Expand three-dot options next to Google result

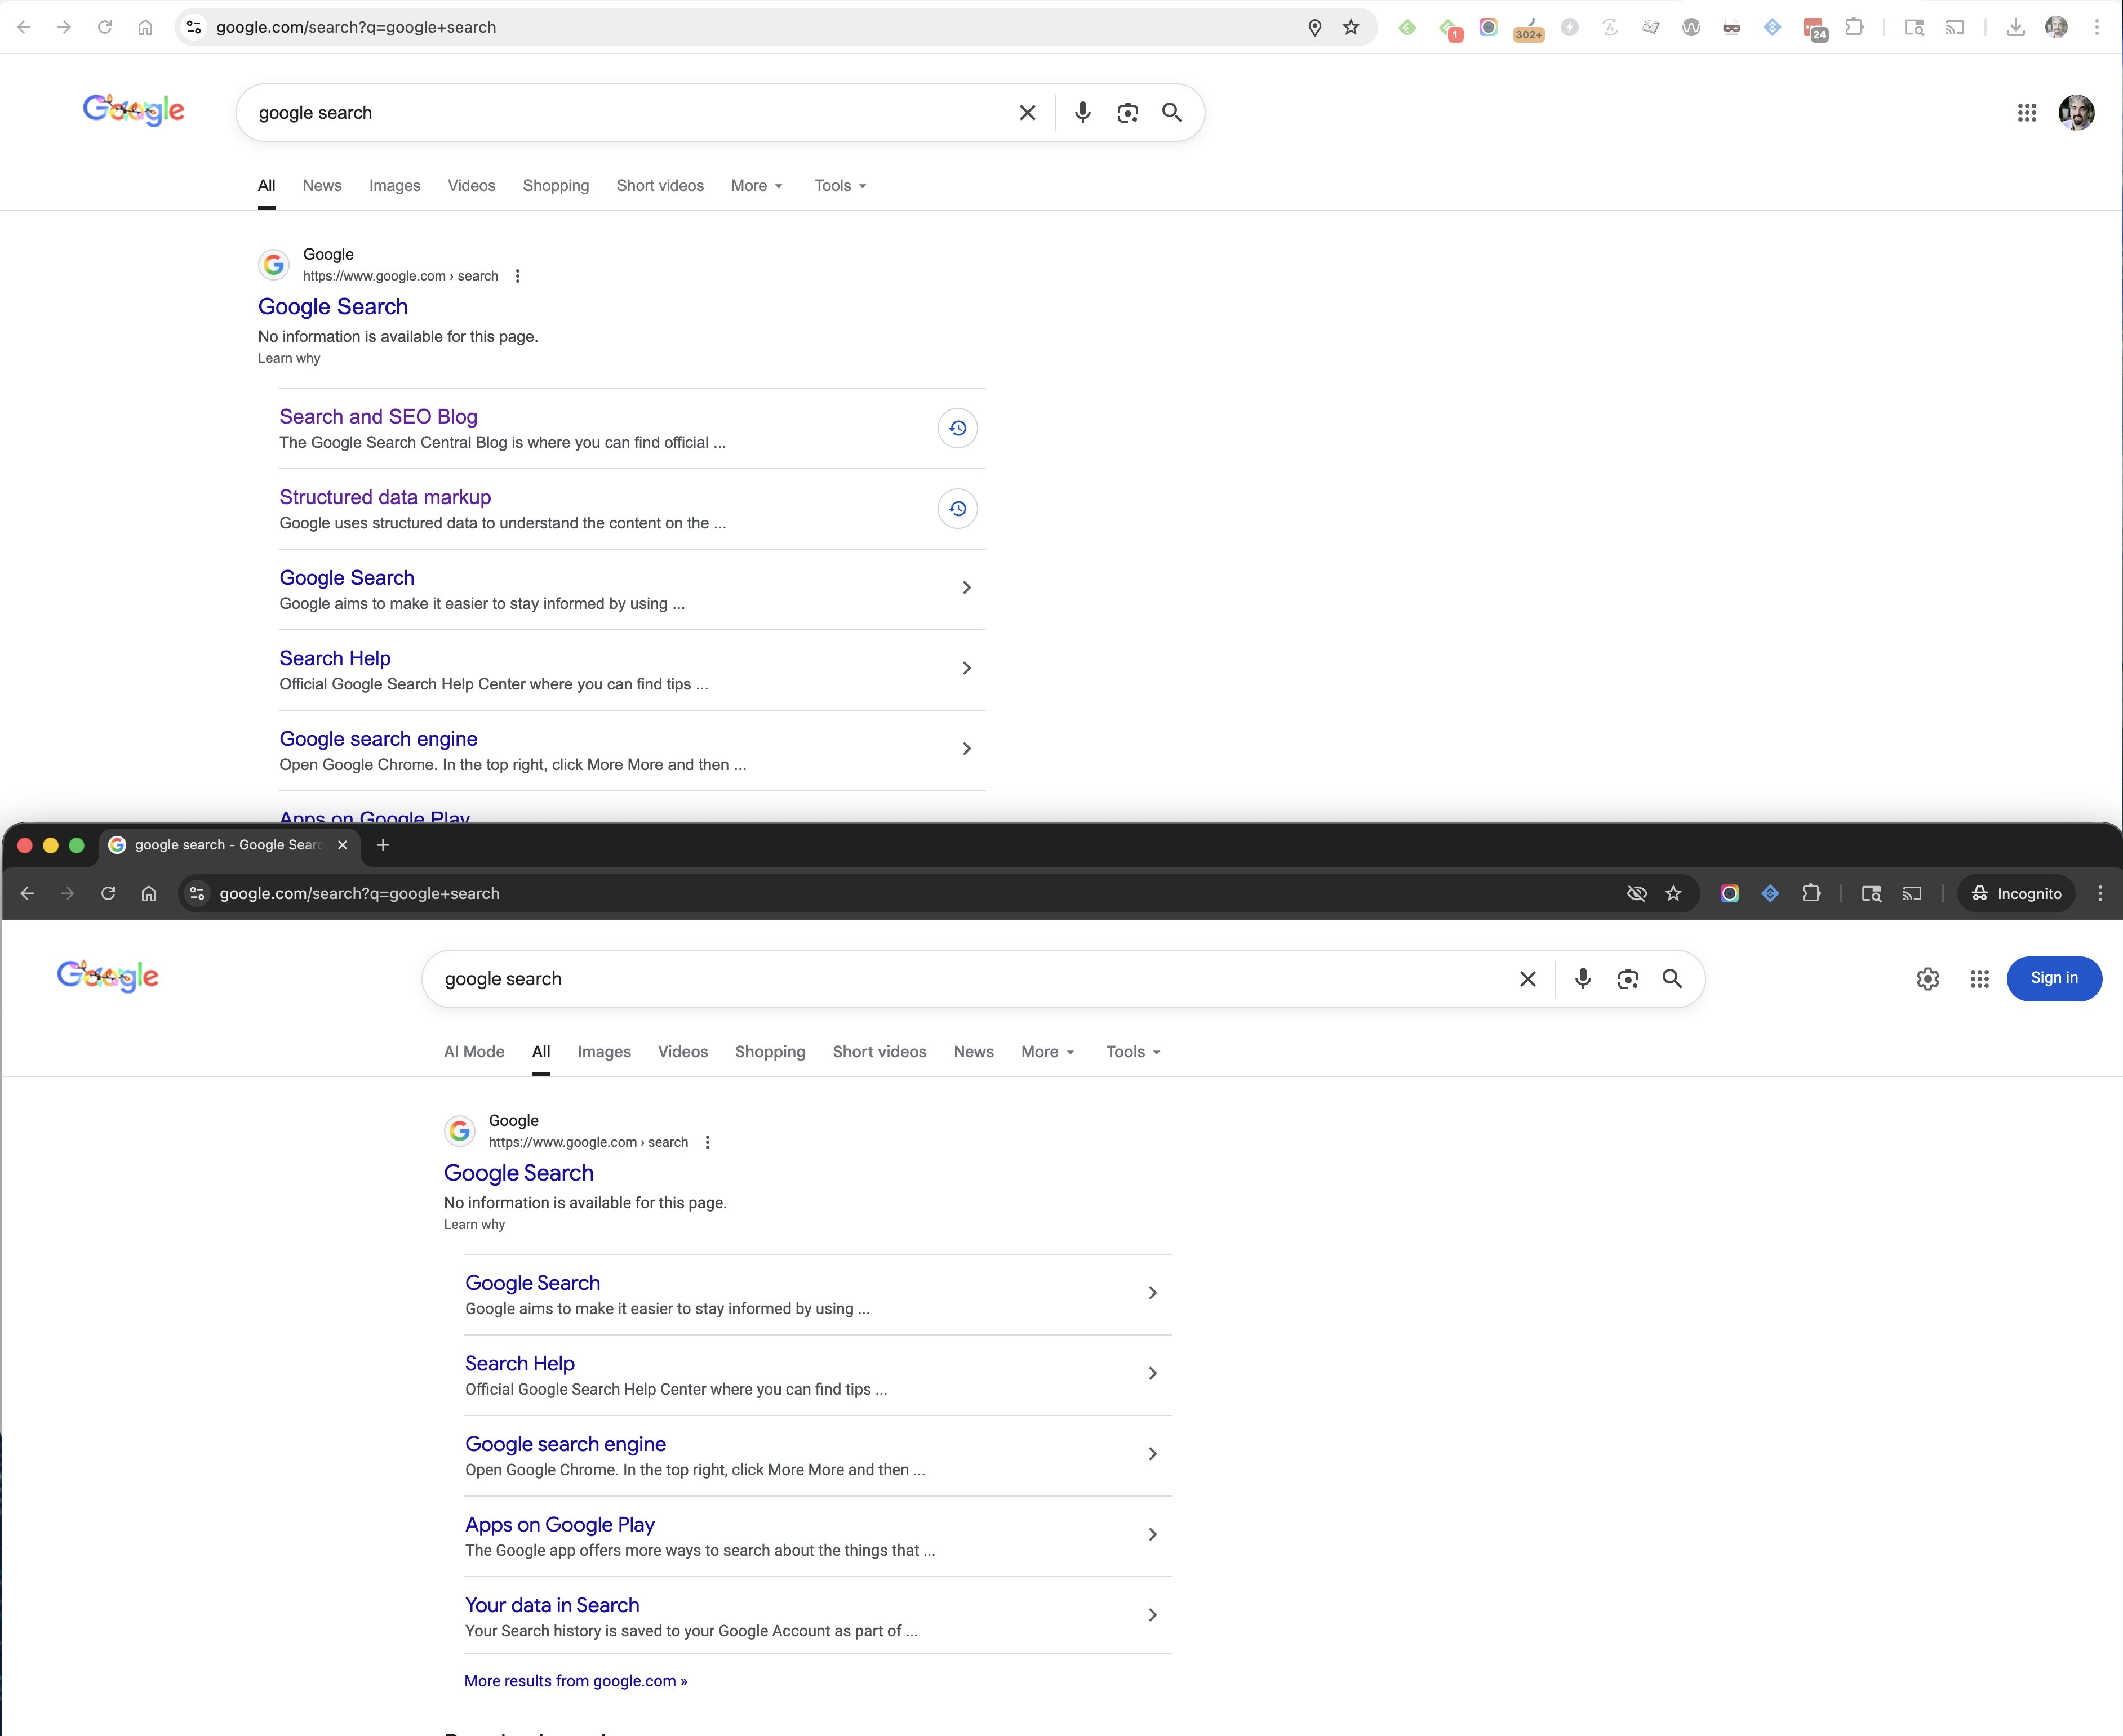518,275
